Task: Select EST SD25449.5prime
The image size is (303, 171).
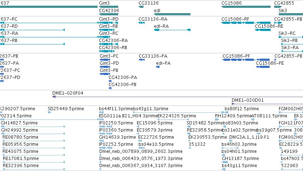Action: (66, 109)
